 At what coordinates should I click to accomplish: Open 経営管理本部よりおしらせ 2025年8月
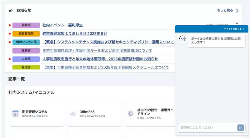75,33
